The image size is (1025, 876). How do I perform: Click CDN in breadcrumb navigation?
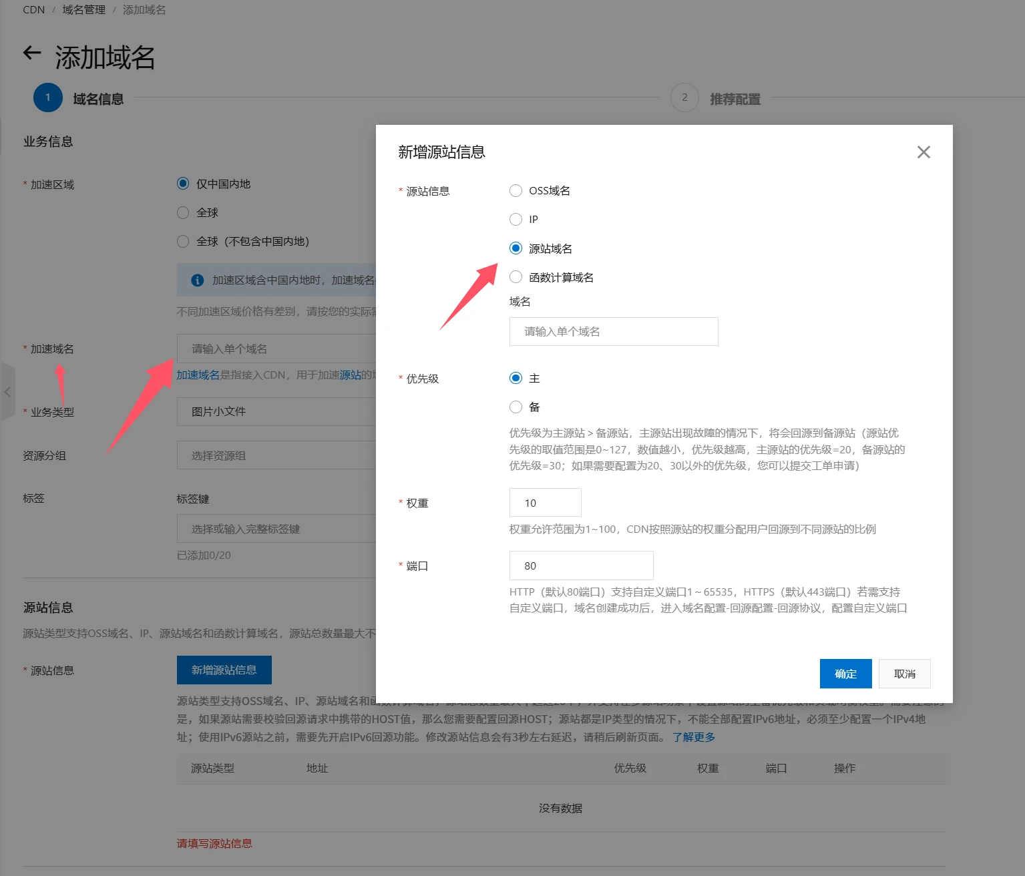click(x=33, y=10)
